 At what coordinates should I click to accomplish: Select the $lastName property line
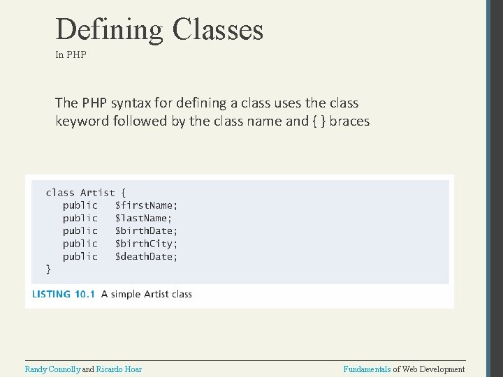117,219
